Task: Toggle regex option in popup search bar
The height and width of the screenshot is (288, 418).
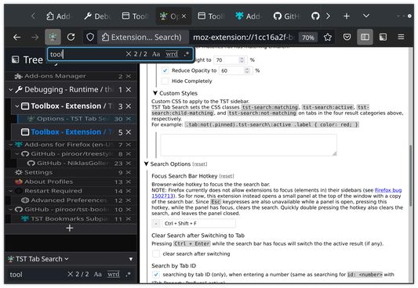Action: coord(187,54)
